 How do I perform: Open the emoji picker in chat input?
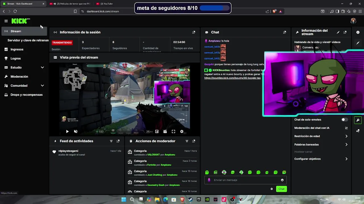[x=282, y=180]
